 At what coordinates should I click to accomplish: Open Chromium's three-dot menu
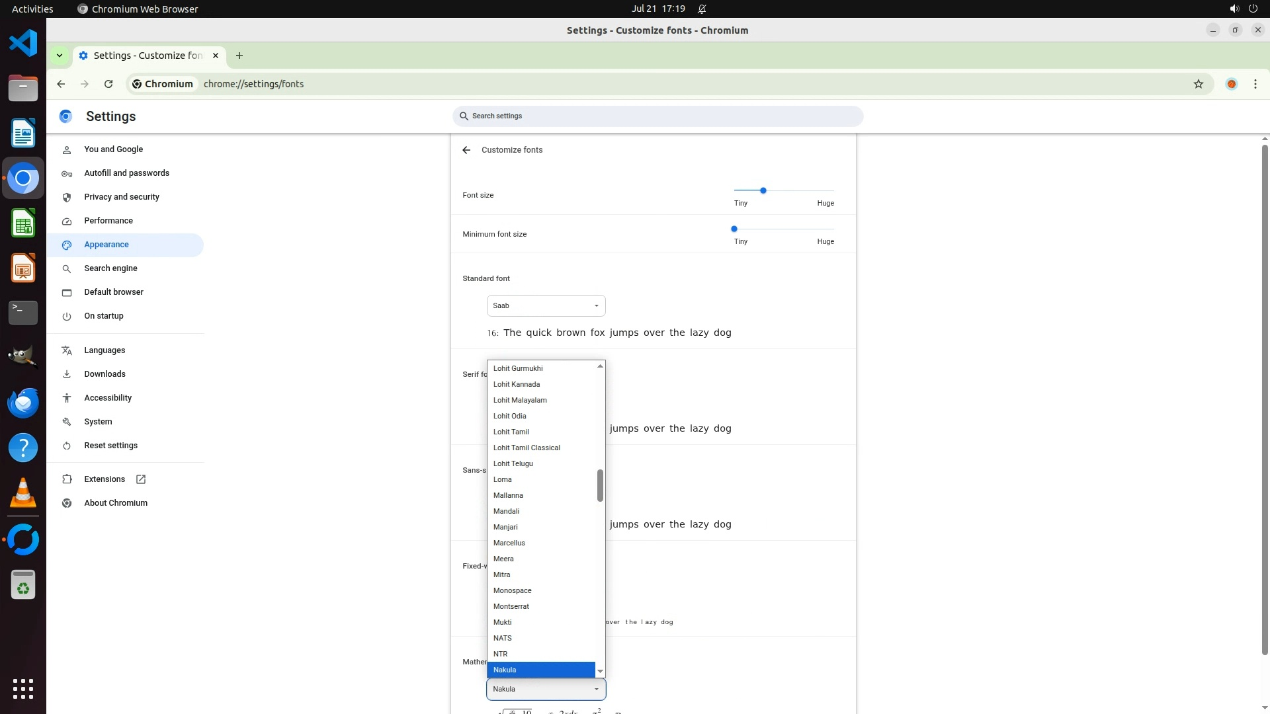1255,84
